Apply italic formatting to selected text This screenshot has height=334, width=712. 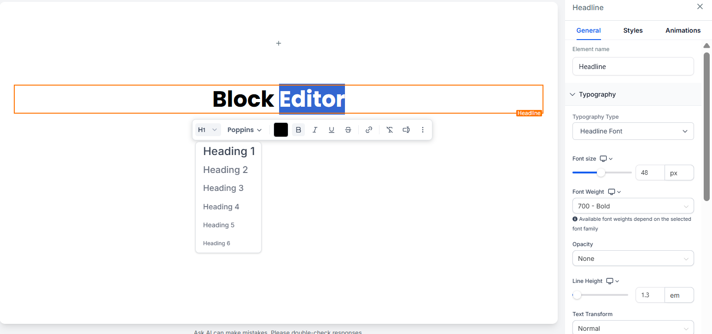point(315,130)
